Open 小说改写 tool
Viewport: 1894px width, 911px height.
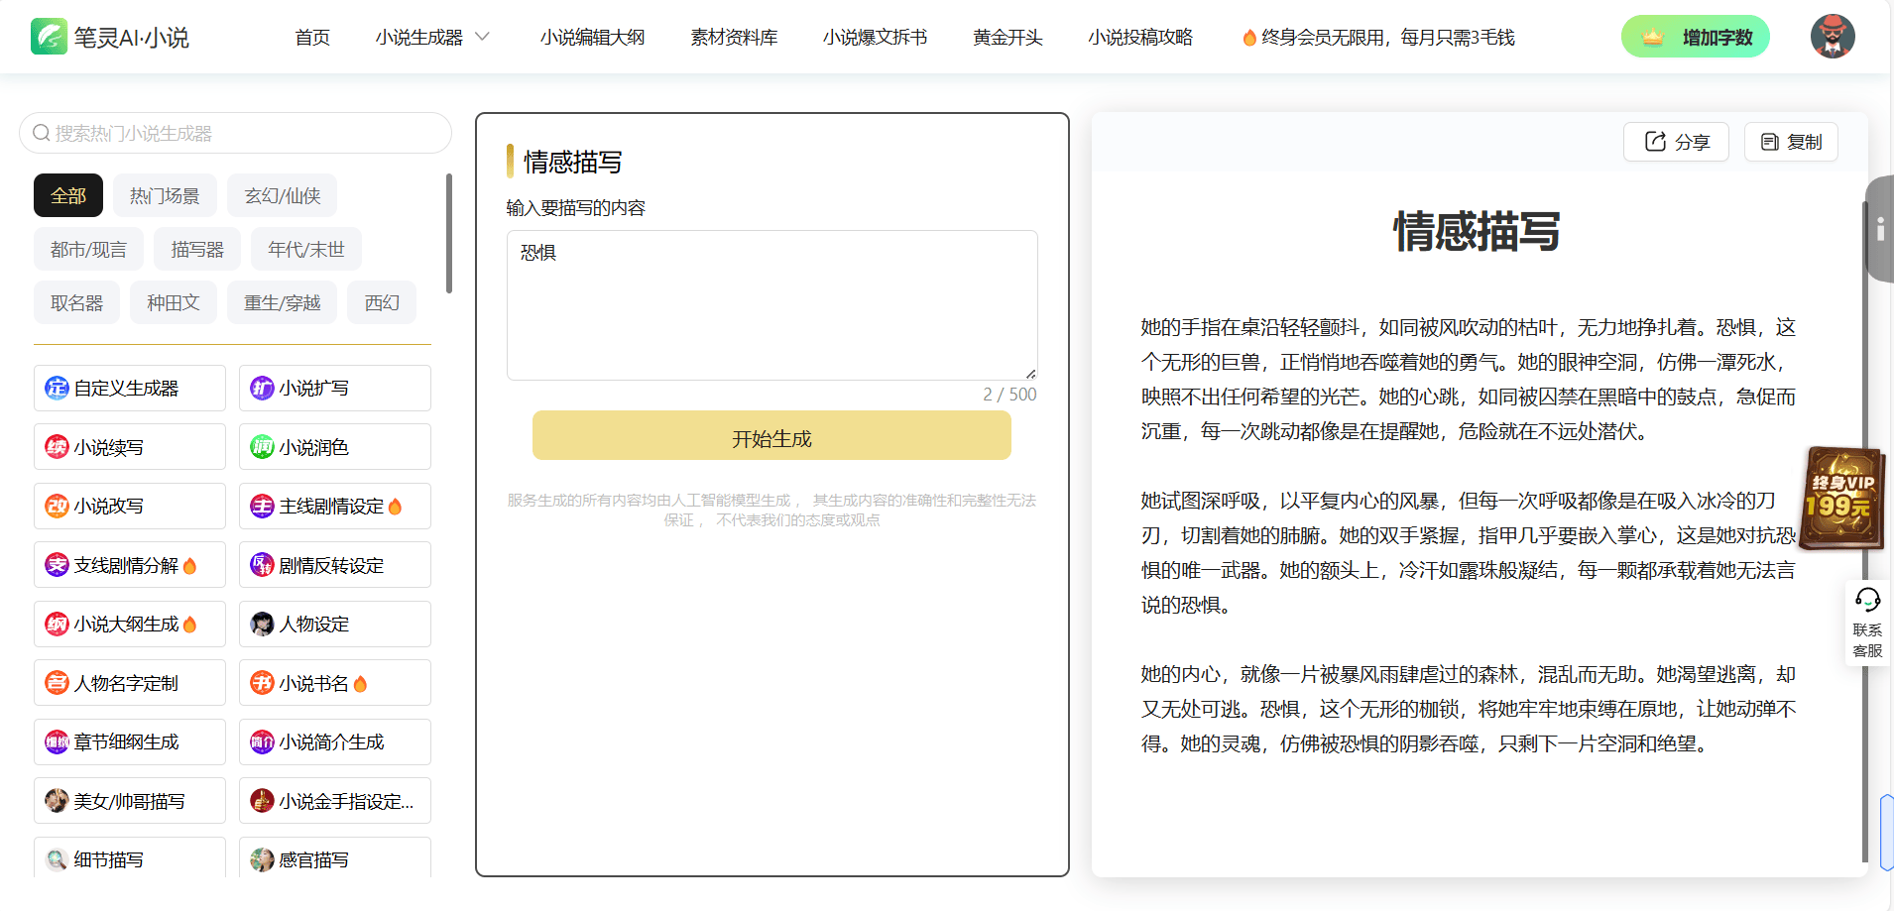tap(130, 507)
